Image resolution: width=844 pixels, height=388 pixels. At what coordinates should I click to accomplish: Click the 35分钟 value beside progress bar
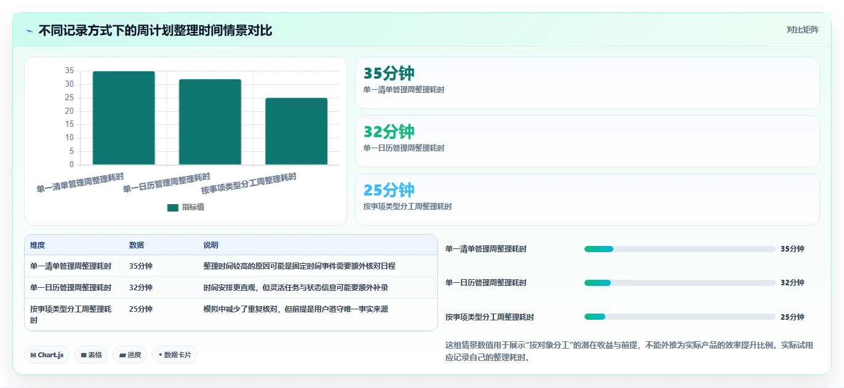tap(792, 249)
